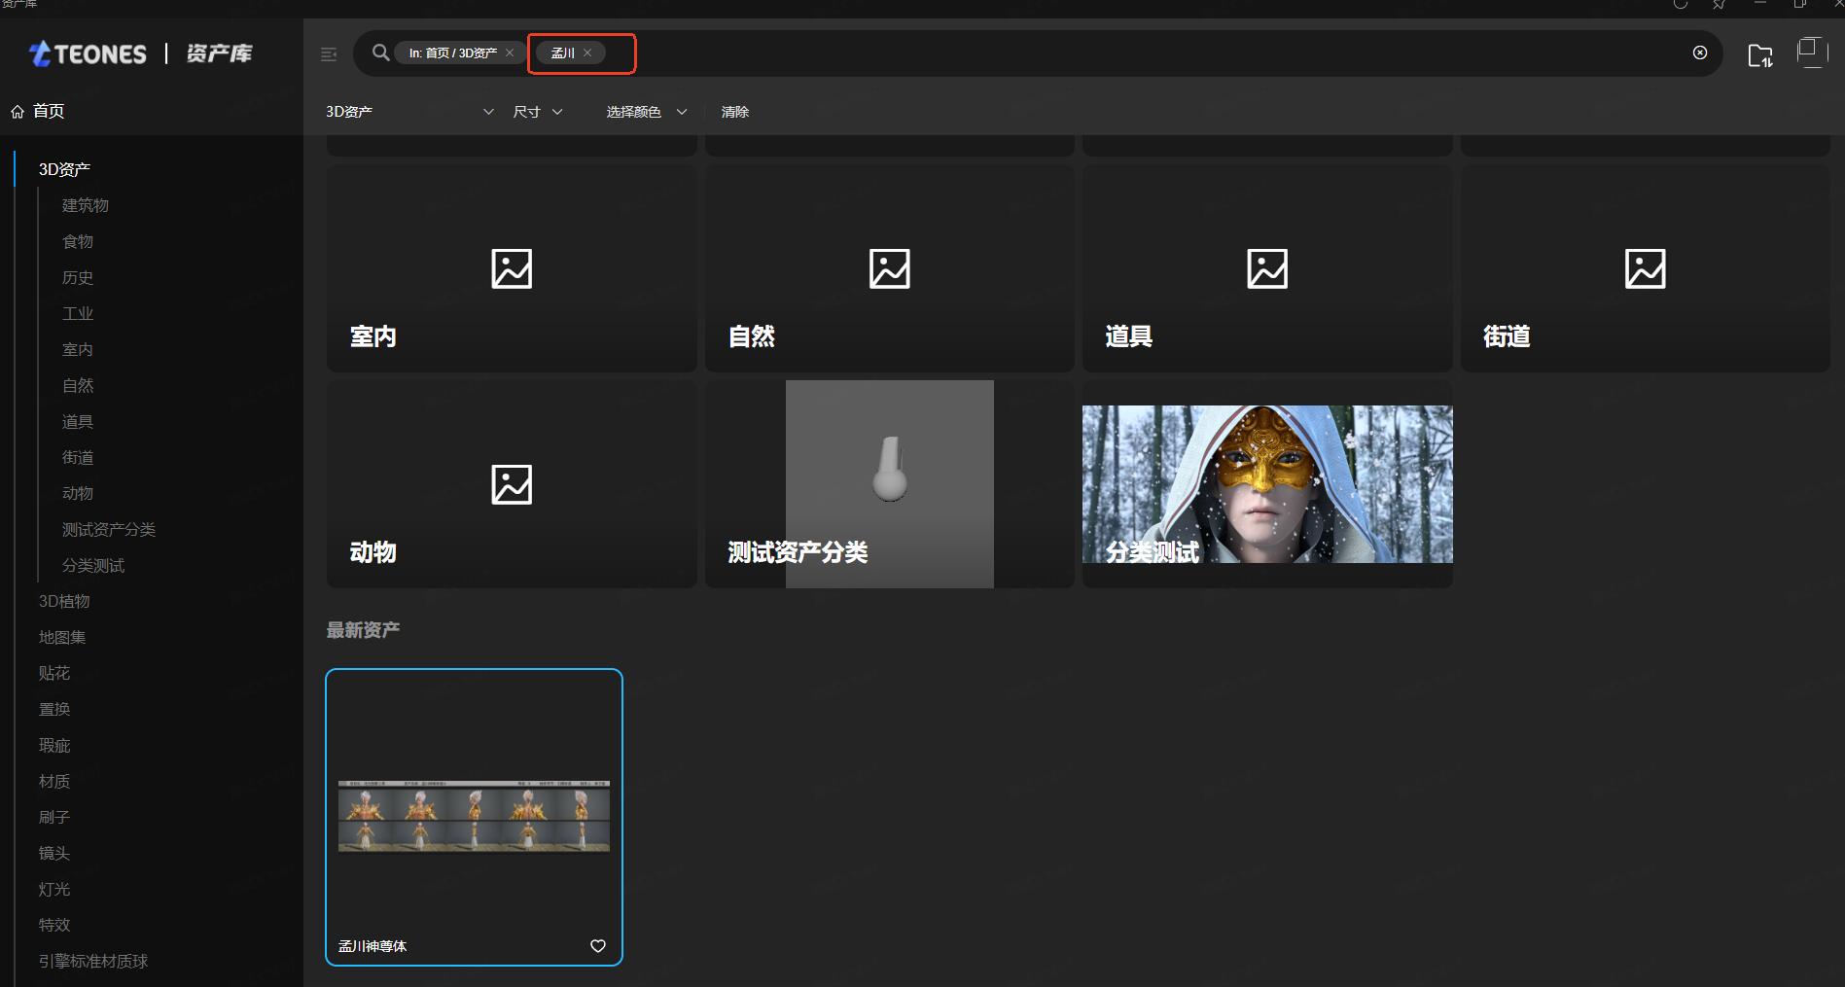Open the 材质 category in sidebar
The image size is (1845, 987).
pyautogui.click(x=54, y=781)
